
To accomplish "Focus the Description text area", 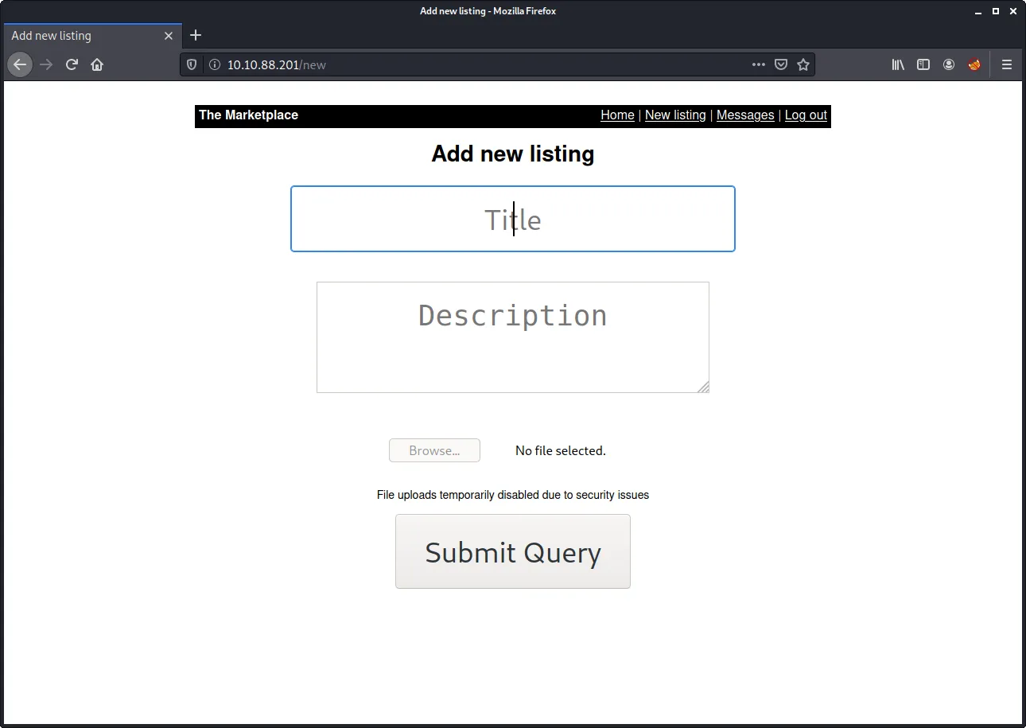I will coord(512,337).
